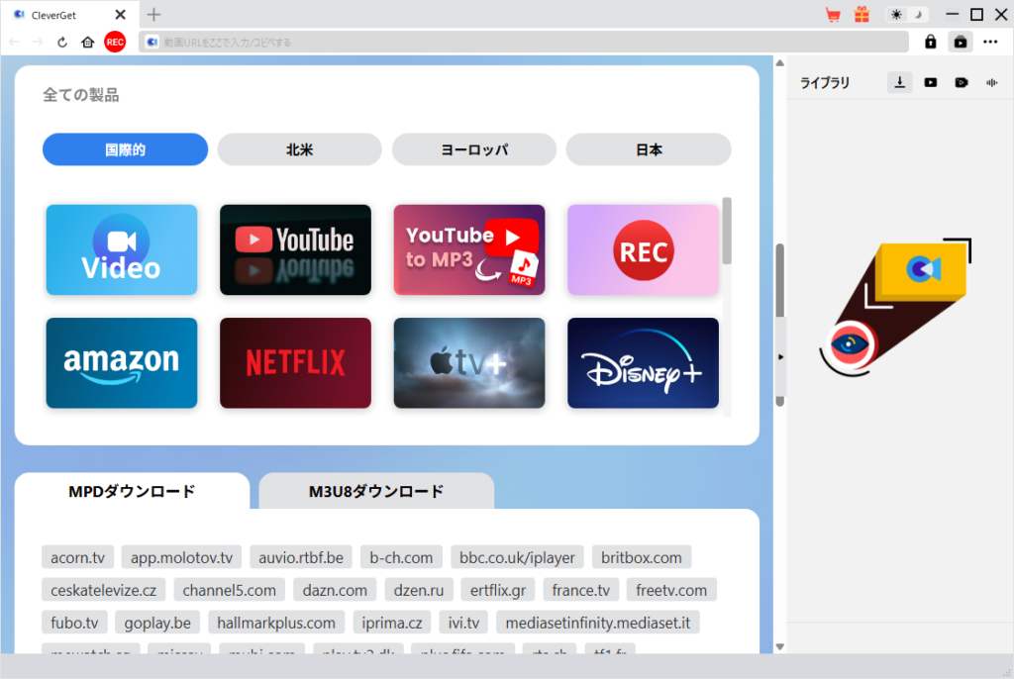Reload the page with the refresh icon

pyautogui.click(x=62, y=42)
